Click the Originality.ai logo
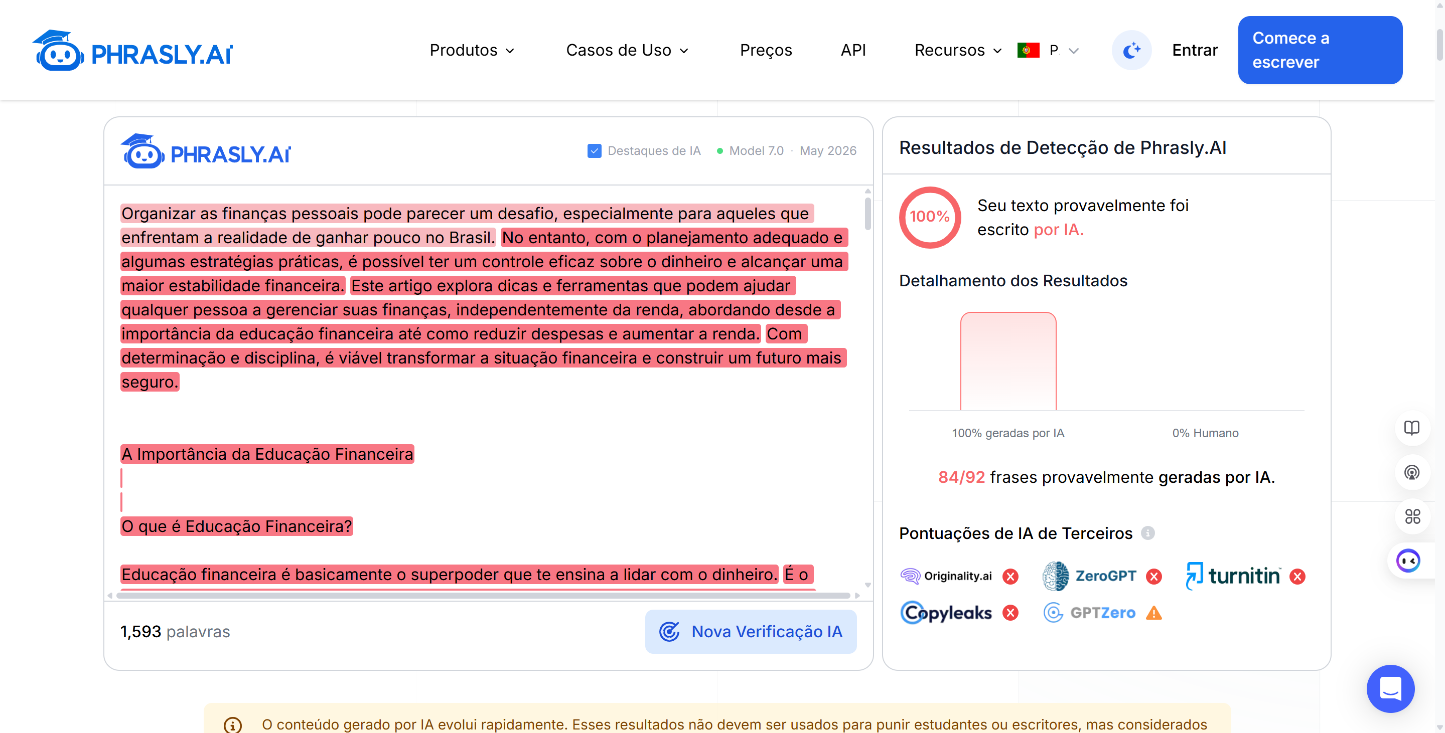The width and height of the screenshot is (1445, 733). click(x=946, y=576)
